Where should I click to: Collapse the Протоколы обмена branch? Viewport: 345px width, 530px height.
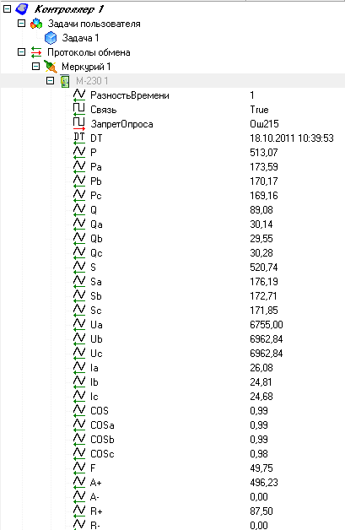pyautogui.click(x=21, y=52)
